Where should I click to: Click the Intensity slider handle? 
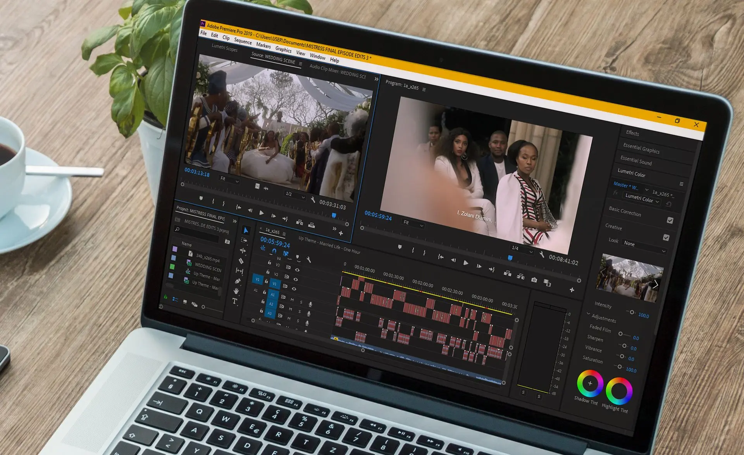click(x=632, y=312)
